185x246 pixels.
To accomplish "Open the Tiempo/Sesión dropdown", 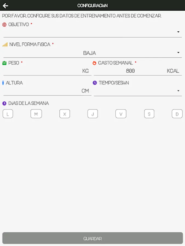I will (138, 91).
